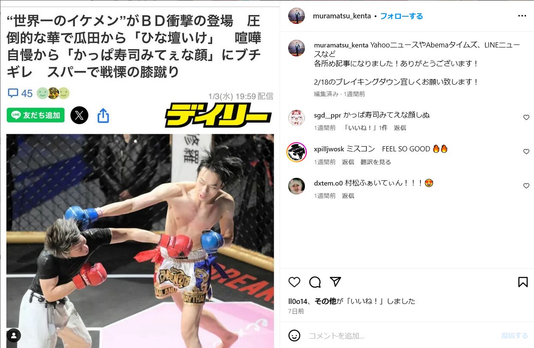
Task: Like the post with the heart icon
Action: [x=294, y=282]
